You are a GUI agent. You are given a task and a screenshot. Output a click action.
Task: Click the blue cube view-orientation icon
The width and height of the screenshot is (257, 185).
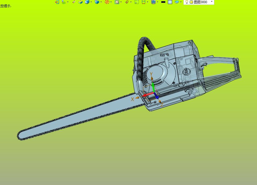pos(97,2)
